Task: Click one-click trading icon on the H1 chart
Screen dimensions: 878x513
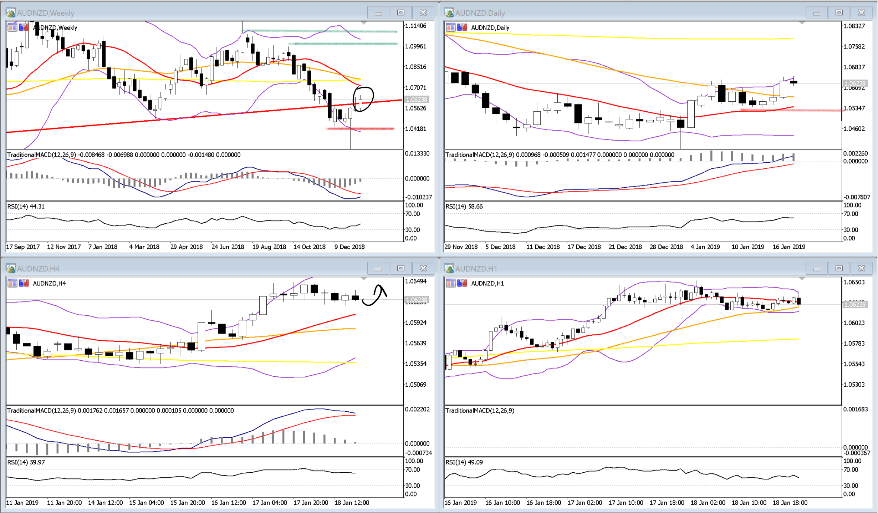Action: (462, 283)
